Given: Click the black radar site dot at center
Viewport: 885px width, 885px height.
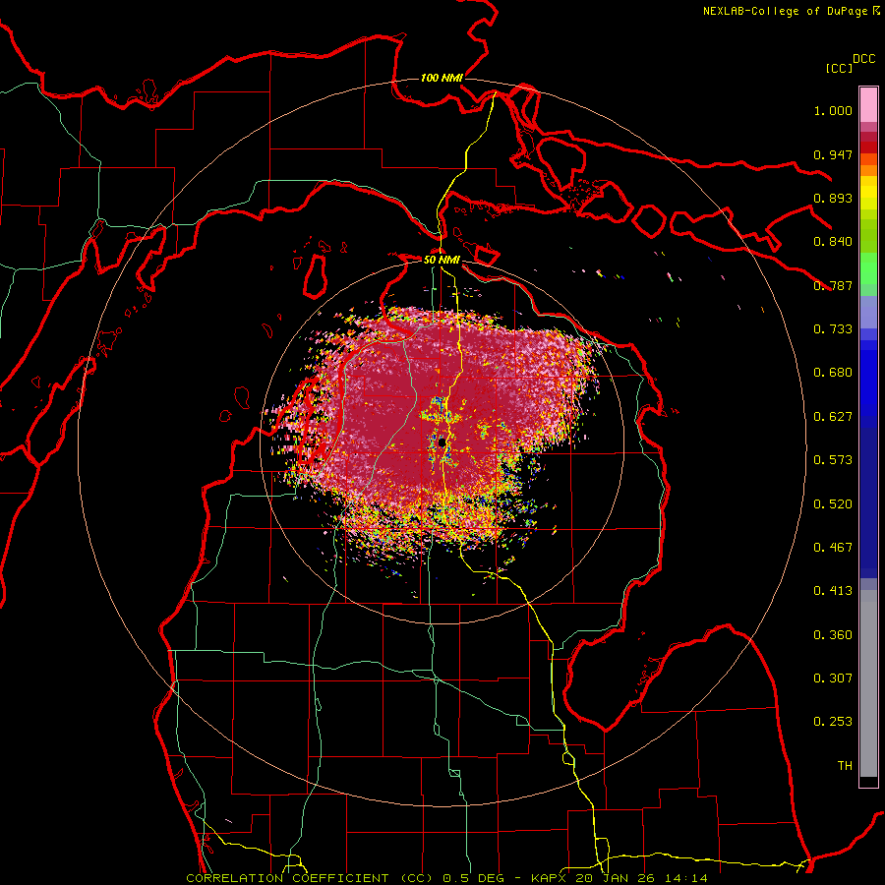Looking at the screenshot, I should [x=442, y=442].
